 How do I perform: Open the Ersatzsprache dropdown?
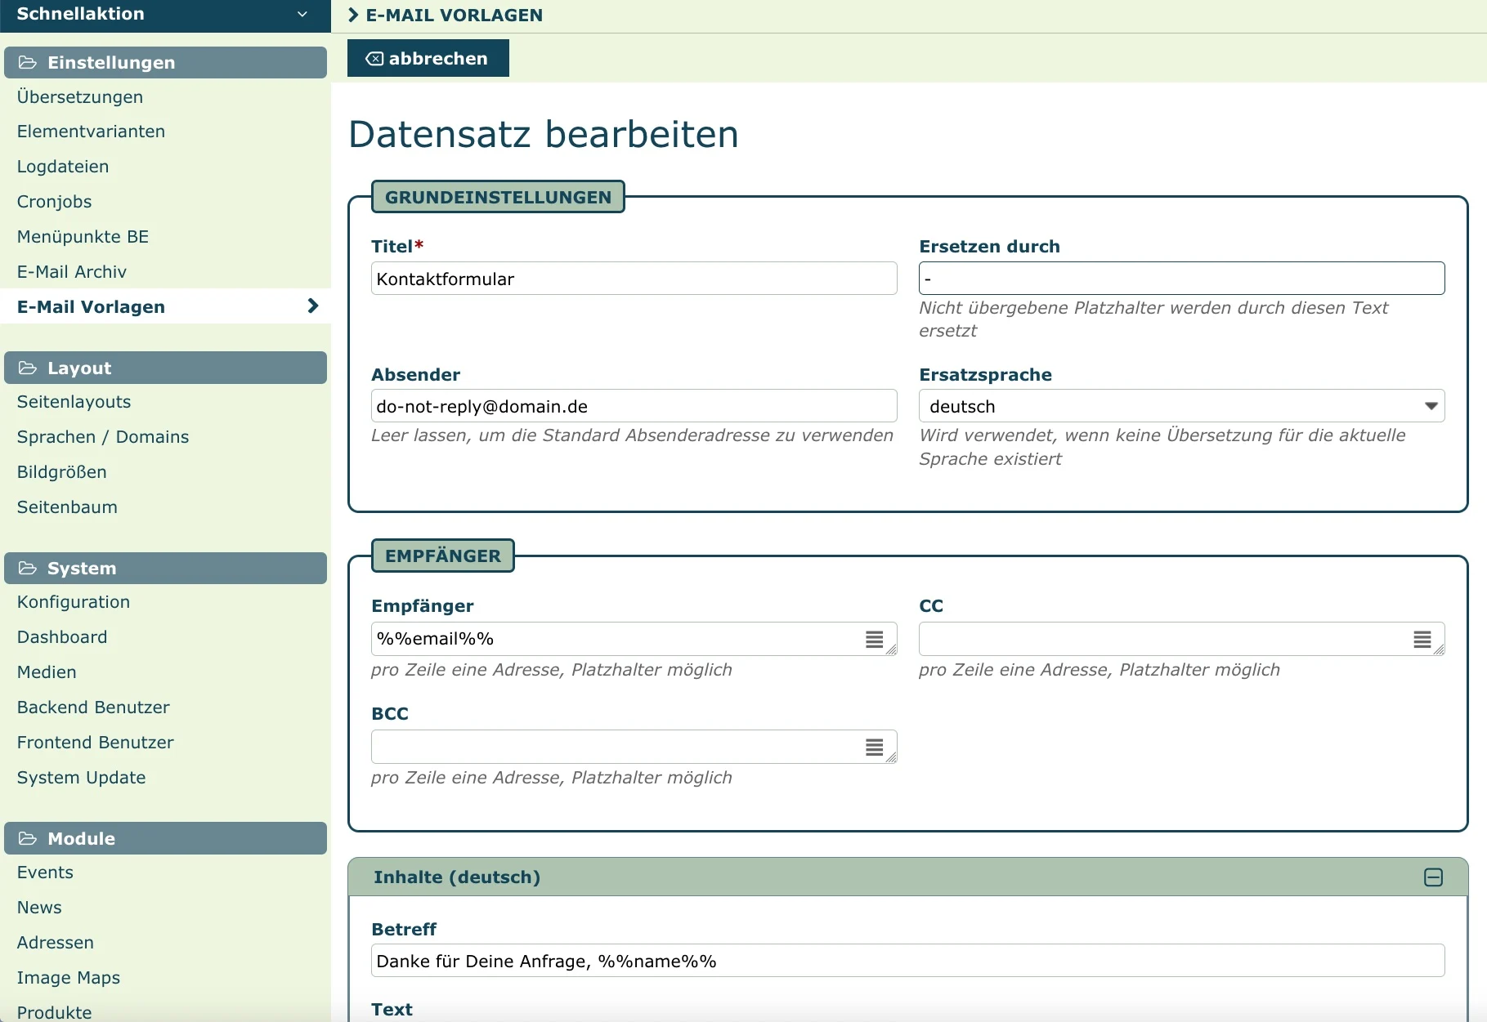(x=1181, y=407)
